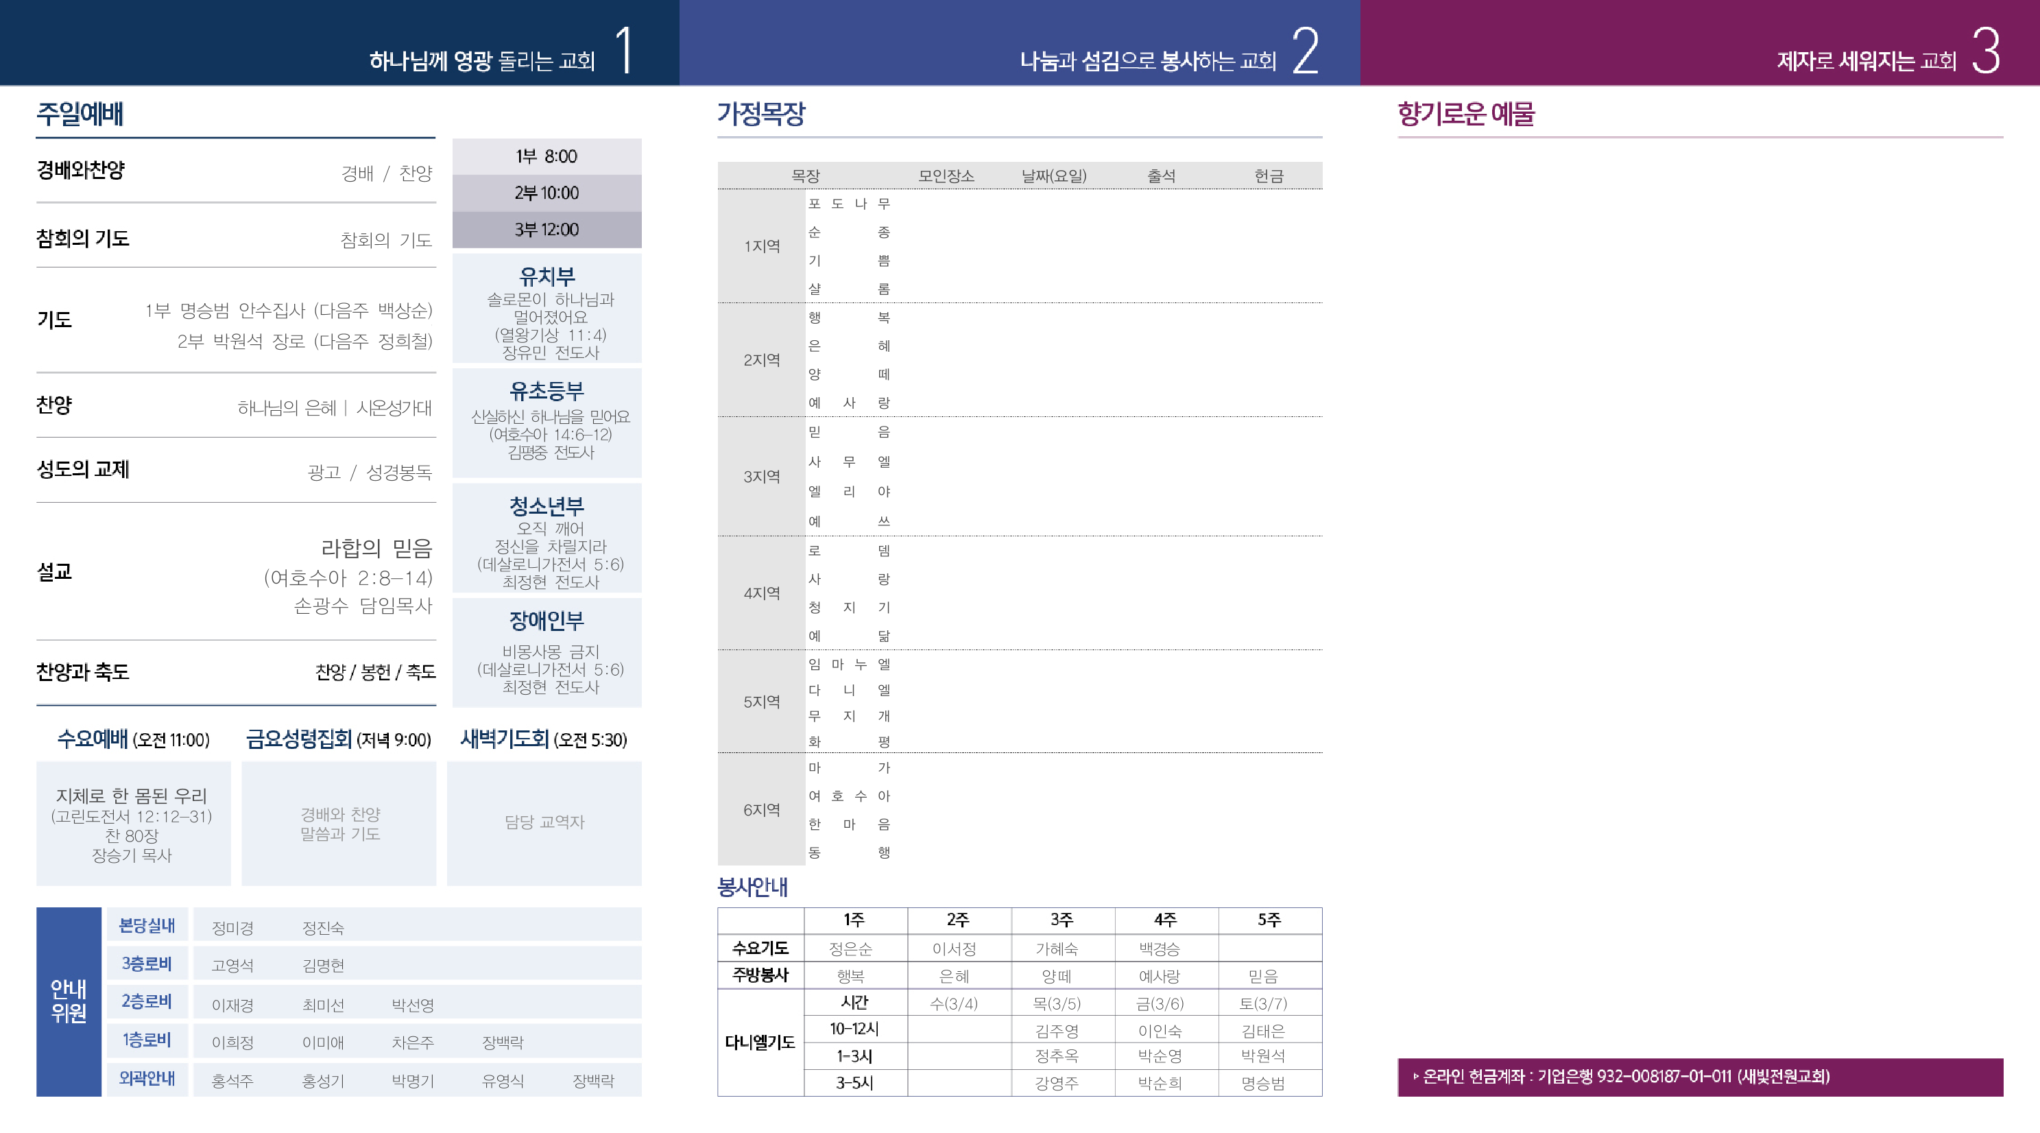2040x1133 pixels.
Task: Open the 유초등부 section box
Action: (547, 423)
